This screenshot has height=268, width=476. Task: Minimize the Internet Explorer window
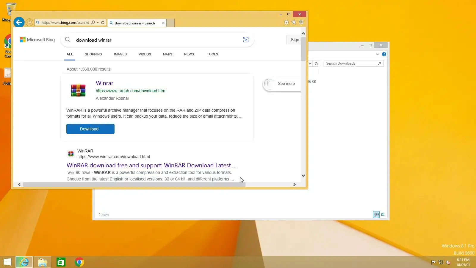(281, 14)
